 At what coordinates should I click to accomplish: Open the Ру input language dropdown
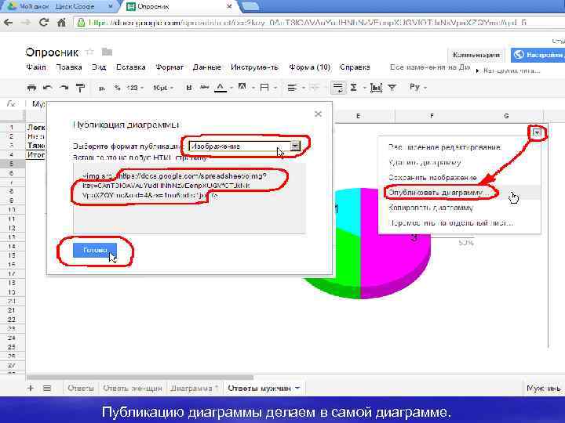tap(418, 88)
